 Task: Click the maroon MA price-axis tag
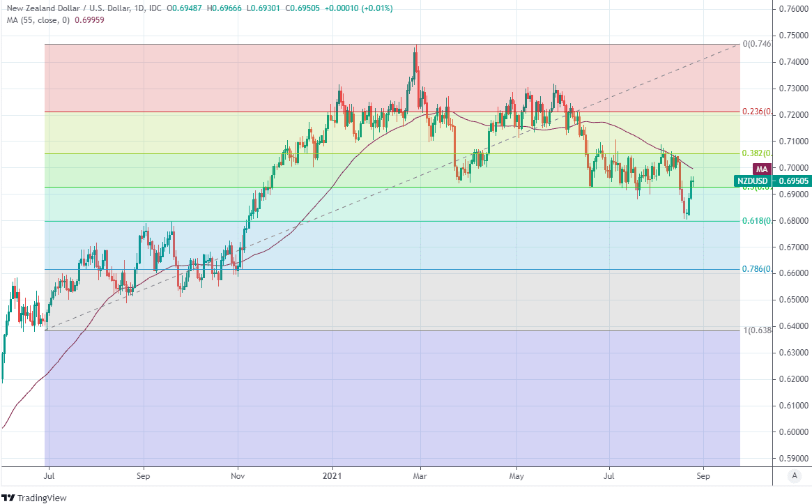point(762,169)
